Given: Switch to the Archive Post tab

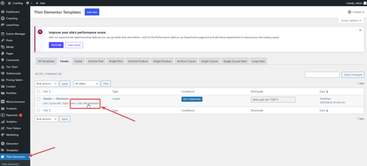Looking at the screenshot, I should tap(96, 61).
